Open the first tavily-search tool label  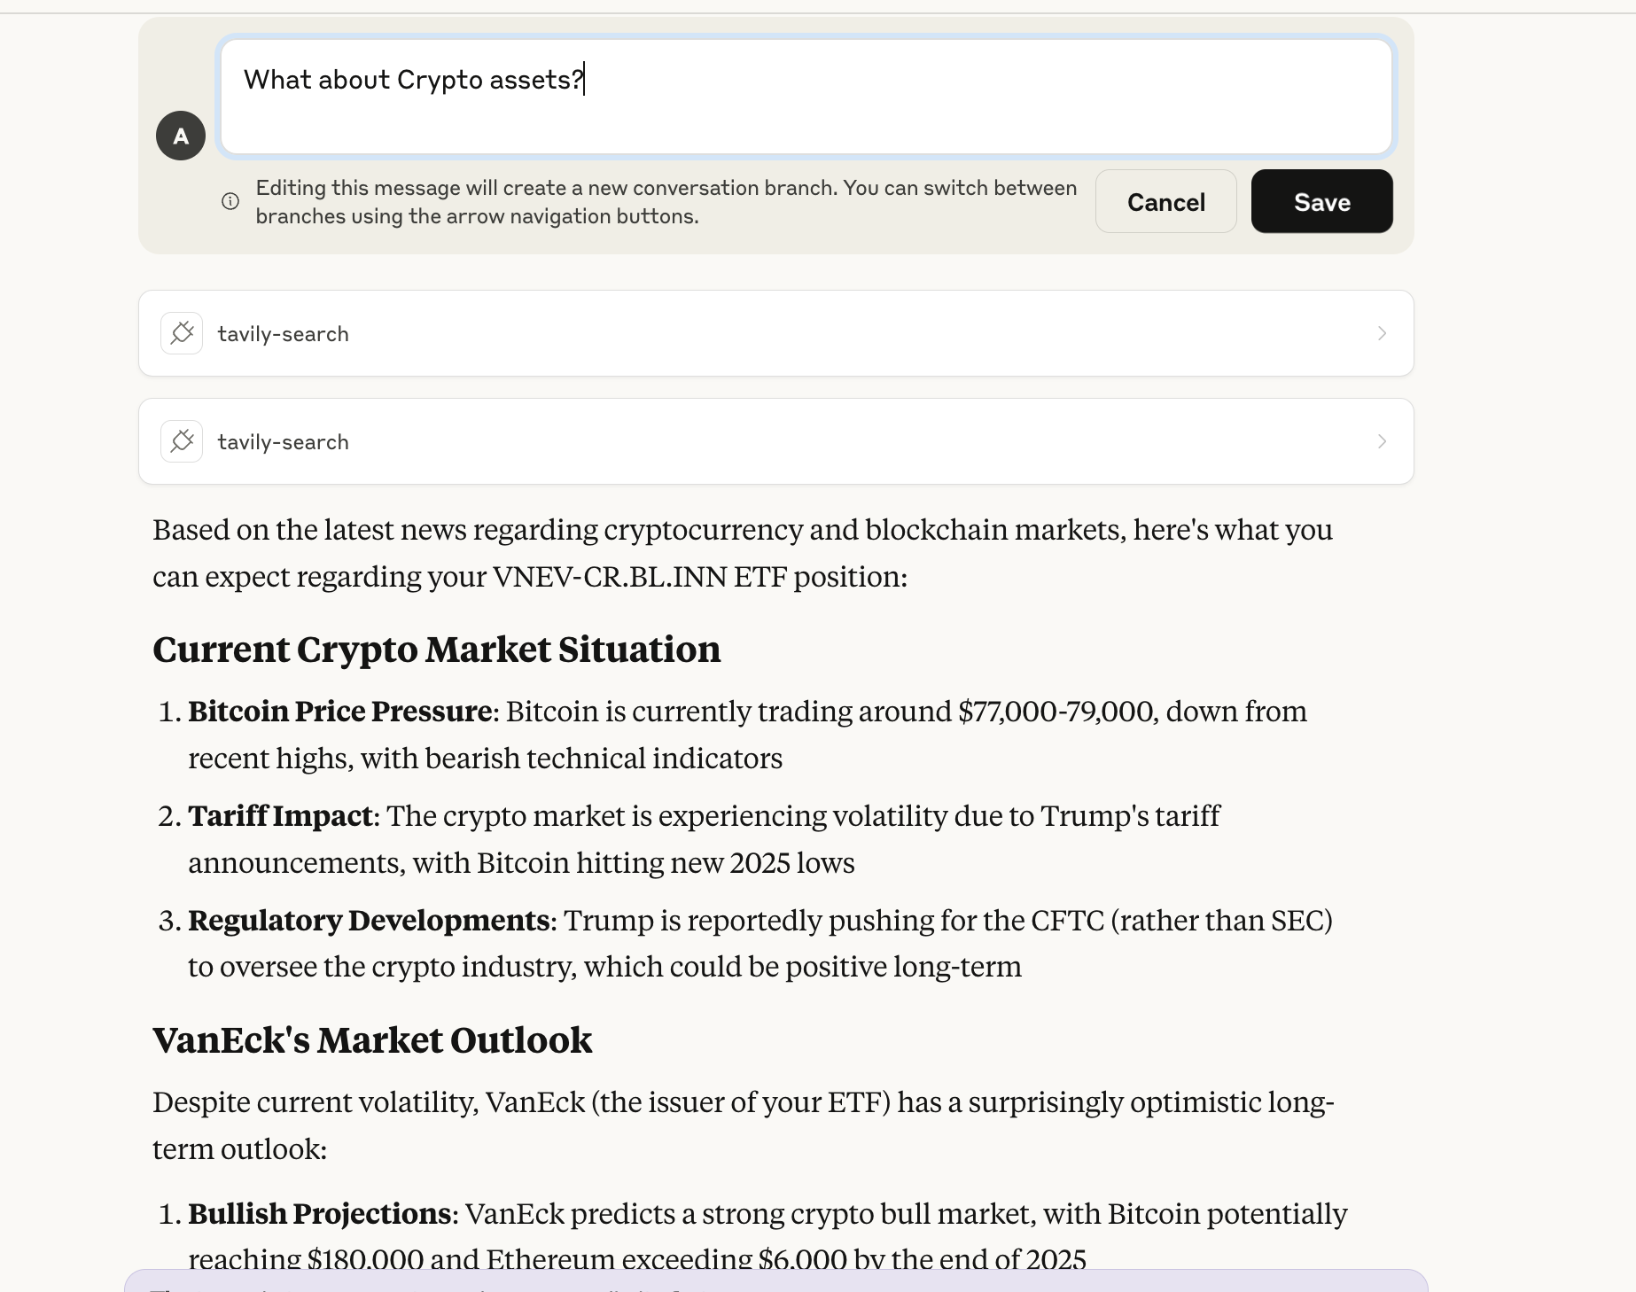click(283, 334)
